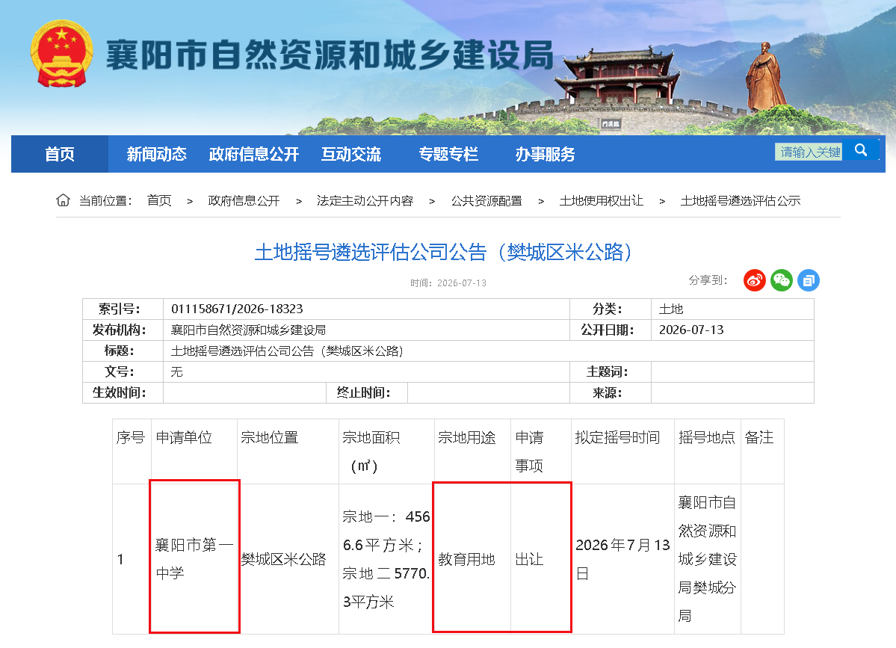Click the 分享到 label
896x648 pixels.
(708, 280)
